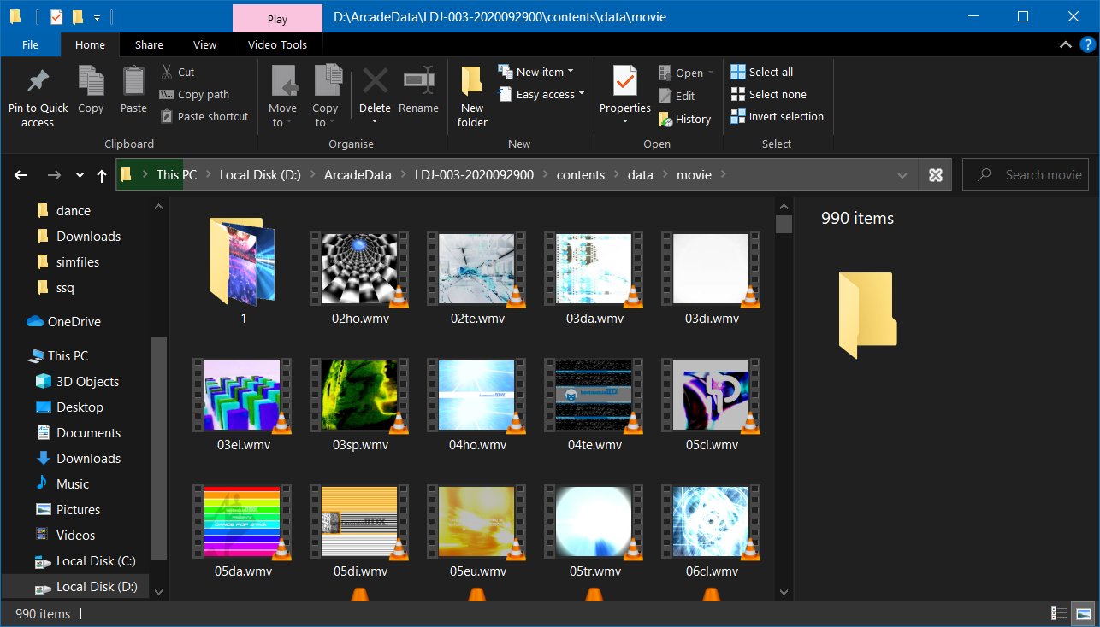The width and height of the screenshot is (1100, 627).
Task: Expand address bar history dropdown
Action: (x=902, y=175)
